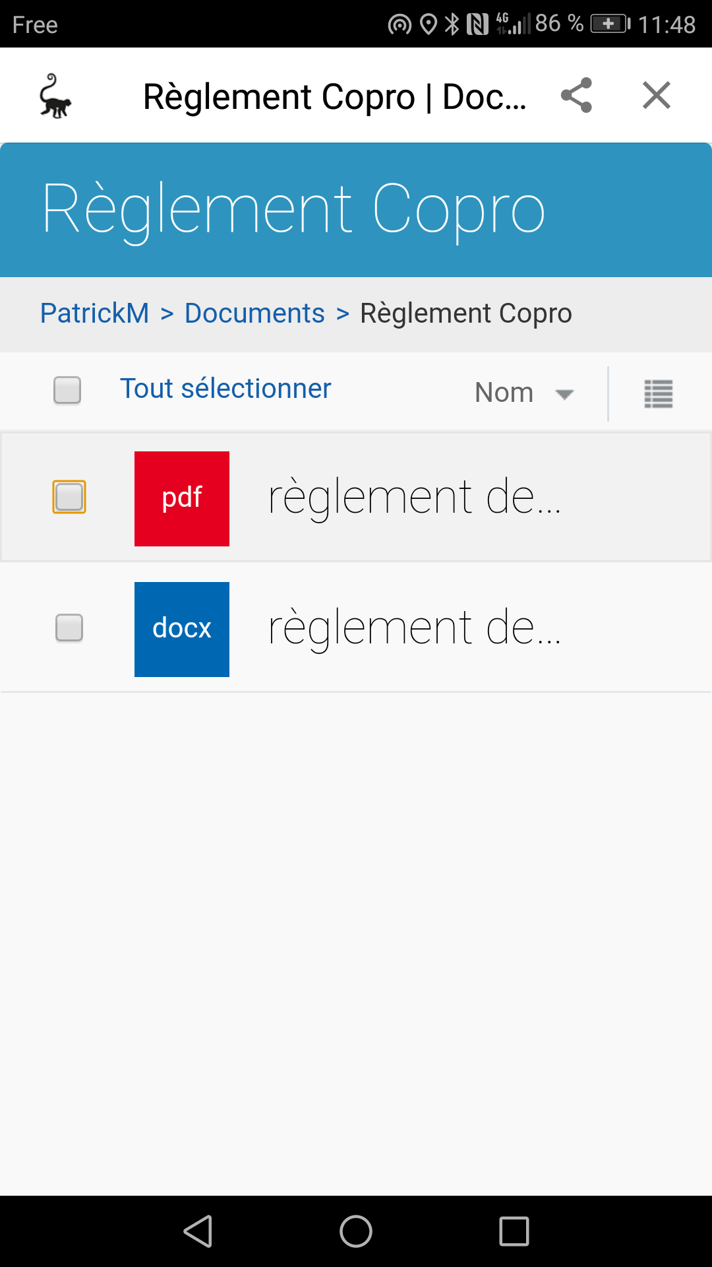Click the 'Règlement Copro' current breadcrumb text
712x1267 pixels.
[x=466, y=314]
